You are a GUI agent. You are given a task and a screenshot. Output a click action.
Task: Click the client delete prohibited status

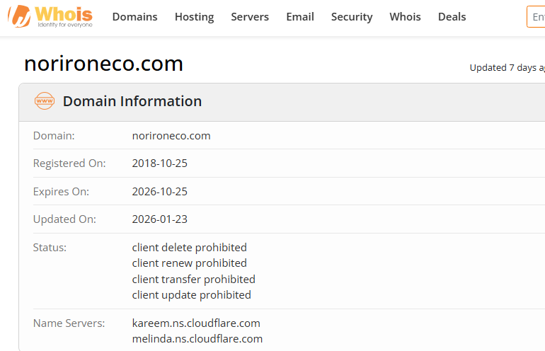point(190,248)
